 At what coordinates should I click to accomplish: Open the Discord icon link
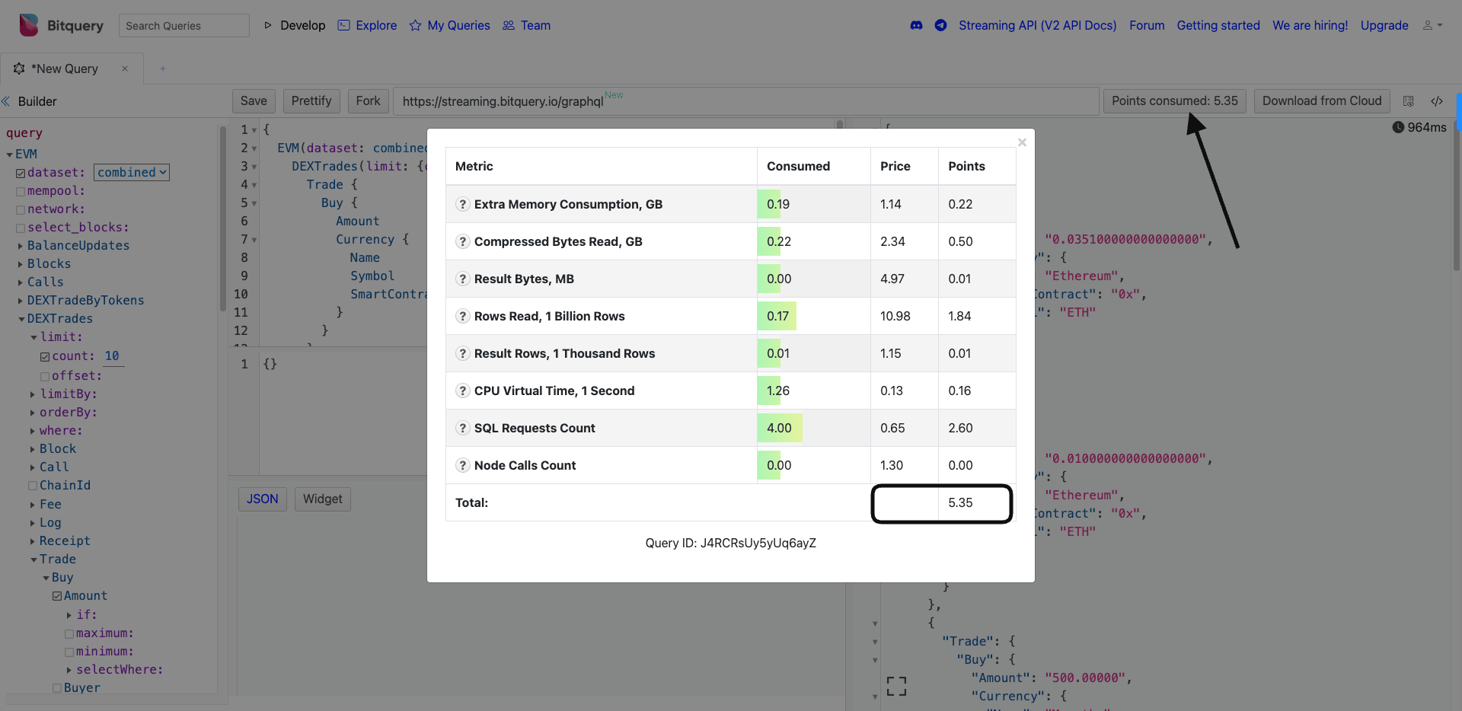[917, 25]
